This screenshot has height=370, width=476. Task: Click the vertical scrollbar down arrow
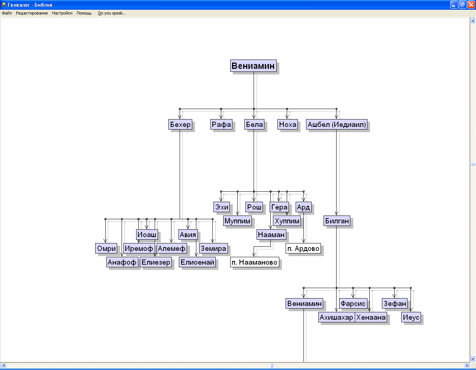coord(473,359)
